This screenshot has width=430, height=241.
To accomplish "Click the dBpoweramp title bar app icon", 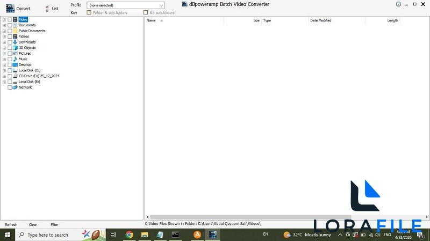I will [x=184, y=4].
